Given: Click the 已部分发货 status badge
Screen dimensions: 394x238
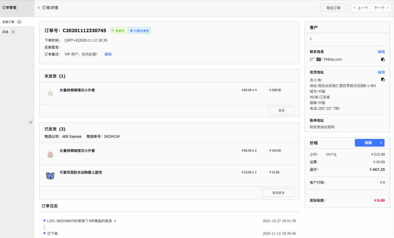Looking at the screenshot, I should click(x=139, y=31).
